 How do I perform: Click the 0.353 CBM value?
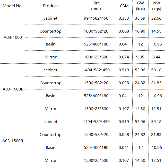(124, 18)
